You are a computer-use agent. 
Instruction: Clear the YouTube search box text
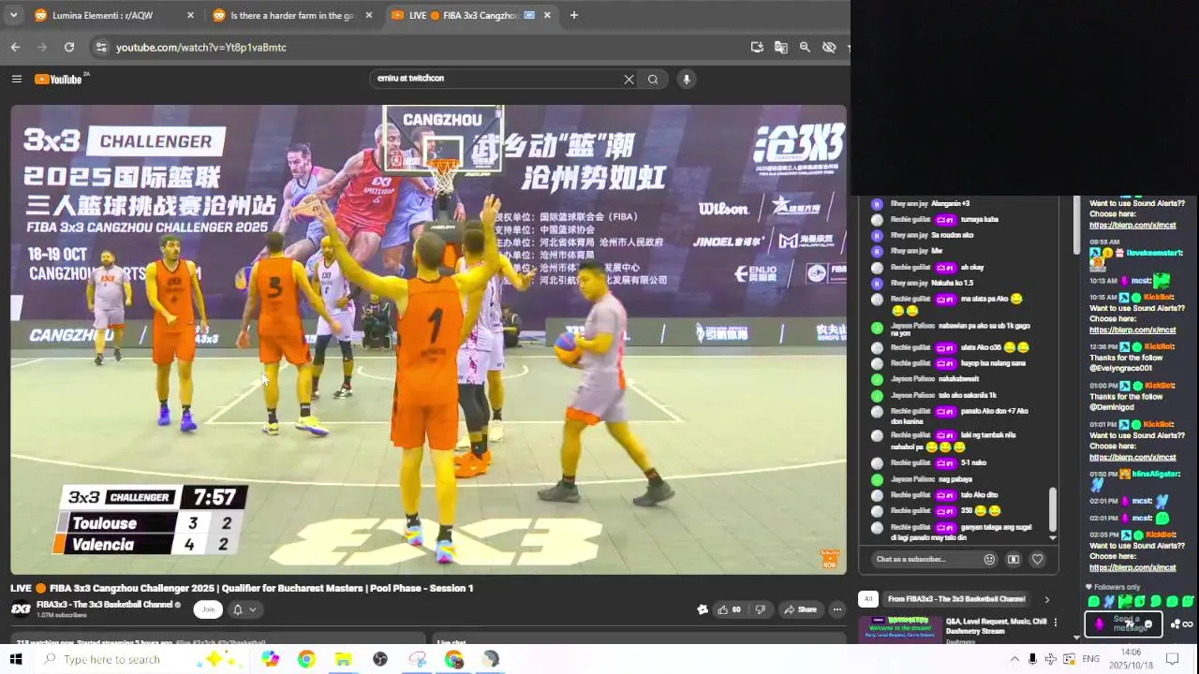629,80
